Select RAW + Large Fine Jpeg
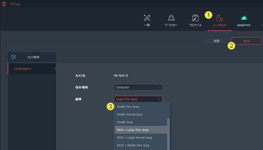The height and width of the screenshot is (150, 263). coord(133,130)
